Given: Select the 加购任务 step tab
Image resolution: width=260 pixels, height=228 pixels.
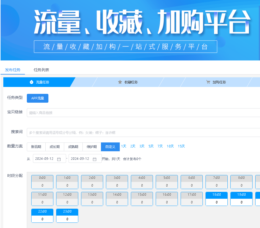Looking at the screenshot, I should tap(216, 82).
